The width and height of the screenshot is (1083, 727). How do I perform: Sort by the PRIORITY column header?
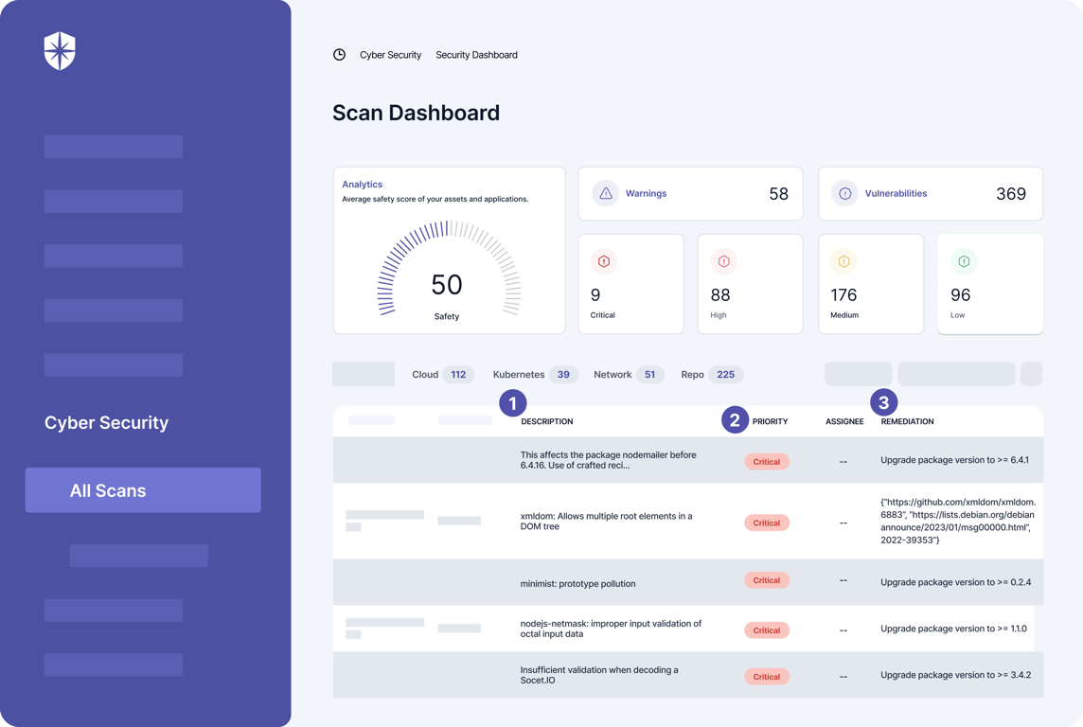coord(770,421)
